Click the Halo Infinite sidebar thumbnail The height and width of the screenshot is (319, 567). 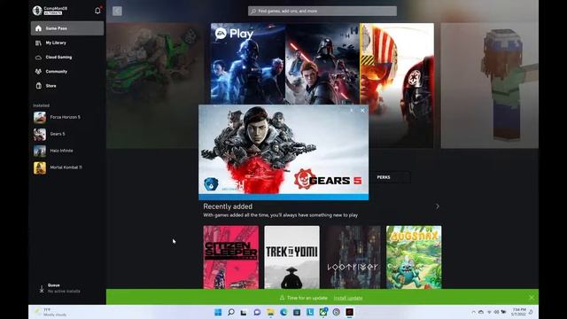[40, 151]
